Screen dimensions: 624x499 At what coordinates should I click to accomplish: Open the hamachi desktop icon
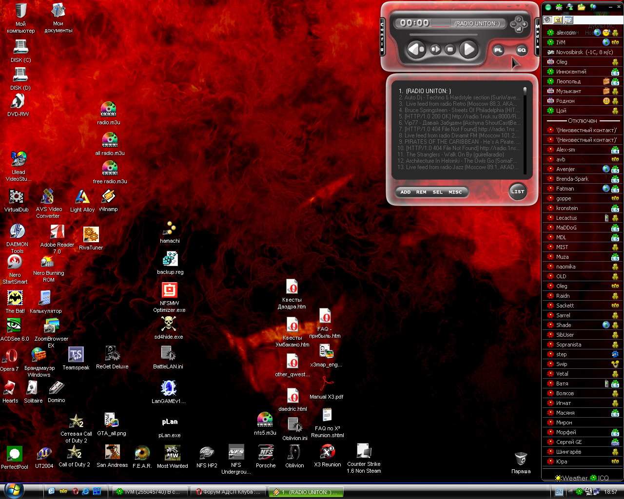point(170,231)
